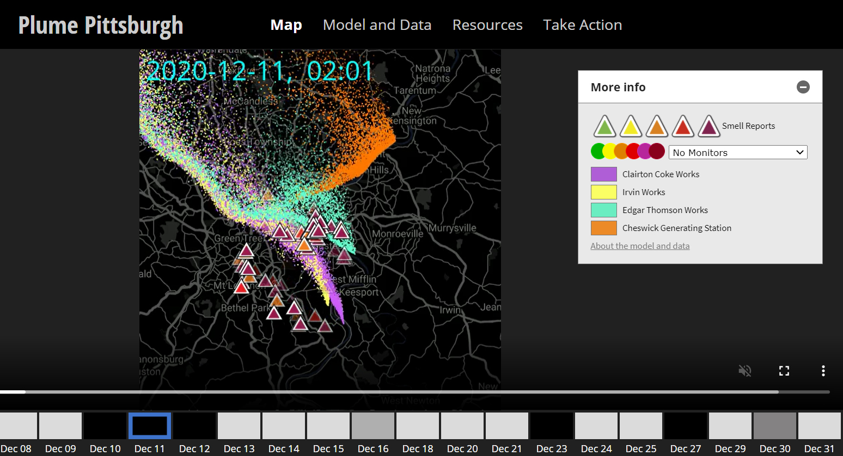Click the Edgar Thomson Works legend label
This screenshot has height=456, width=843.
click(x=665, y=210)
